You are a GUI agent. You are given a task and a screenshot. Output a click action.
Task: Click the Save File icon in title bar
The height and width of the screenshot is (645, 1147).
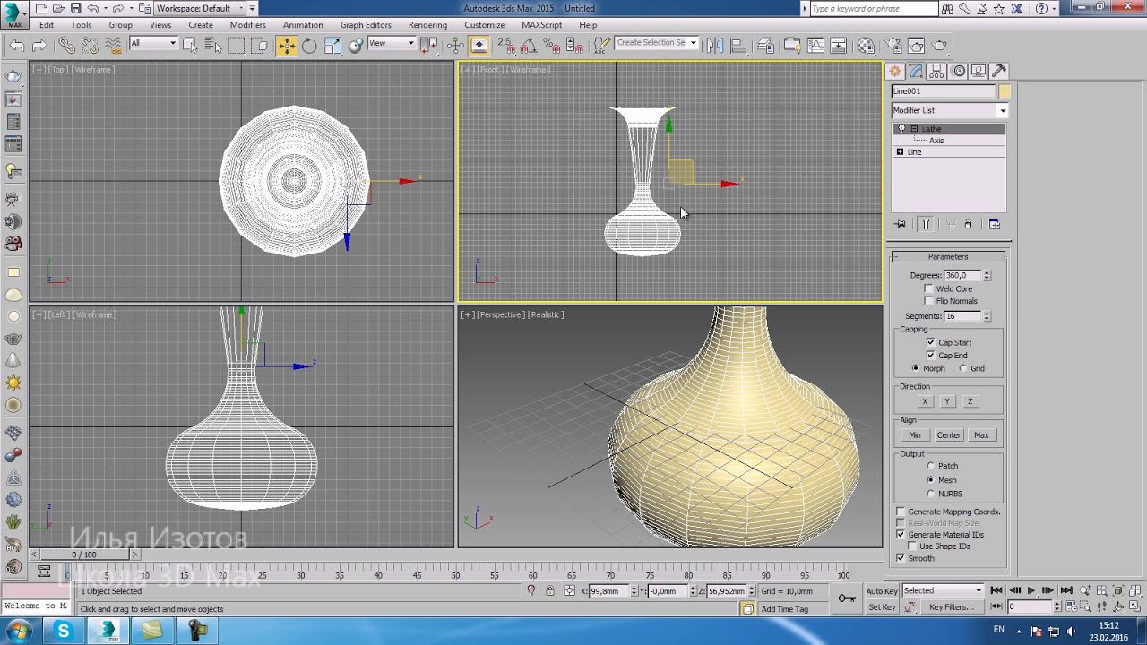(76, 8)
